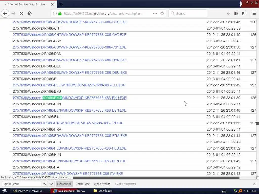
Task: Click the 2757638/WindowsXP/x86/HUN folder text
Action: (37, 155)
